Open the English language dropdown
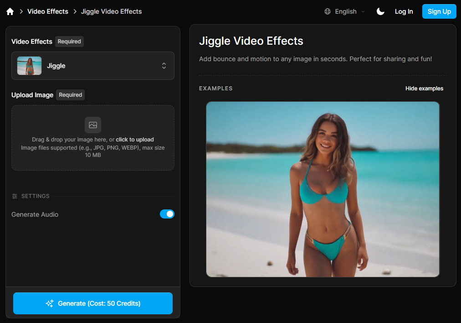The height and width of the screenshot is (323, 461). click(x=345, y=11)
